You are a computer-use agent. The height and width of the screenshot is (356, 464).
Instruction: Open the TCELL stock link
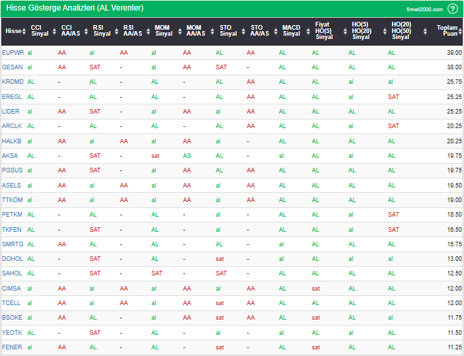tap(11, 303)
